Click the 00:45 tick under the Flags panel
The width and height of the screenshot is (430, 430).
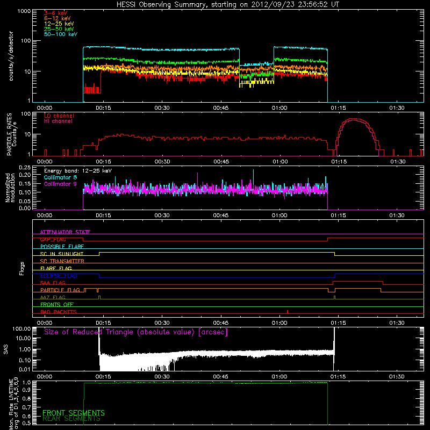click(221, 323)
